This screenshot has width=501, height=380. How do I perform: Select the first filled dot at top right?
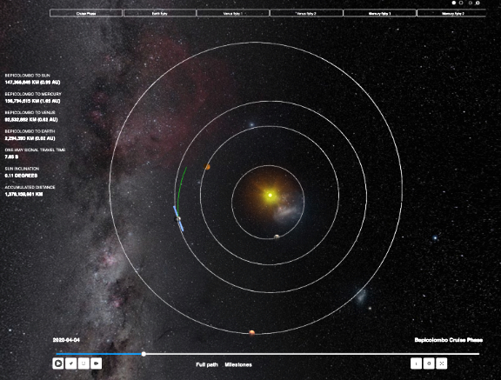point(454,3)
